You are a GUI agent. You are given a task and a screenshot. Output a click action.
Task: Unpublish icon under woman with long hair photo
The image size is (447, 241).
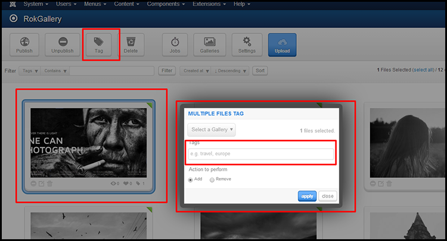pos(373,183)
